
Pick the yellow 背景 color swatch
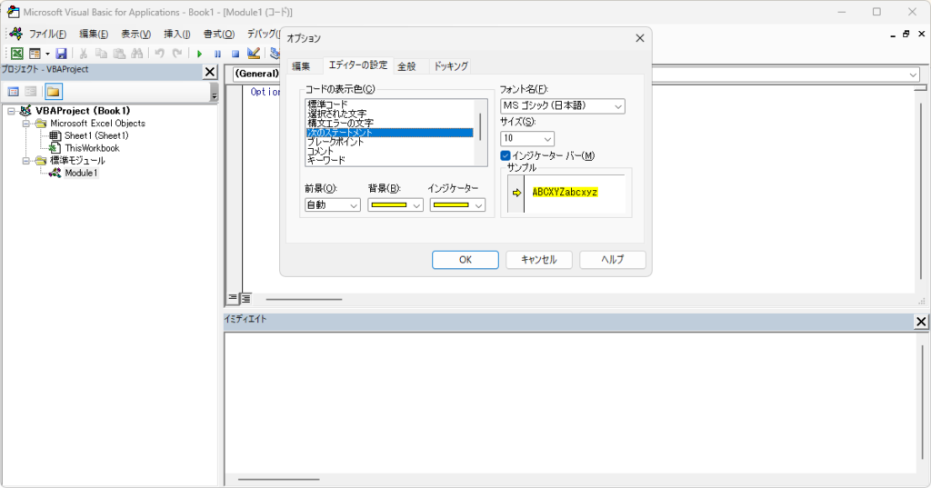tap(389, 205)
